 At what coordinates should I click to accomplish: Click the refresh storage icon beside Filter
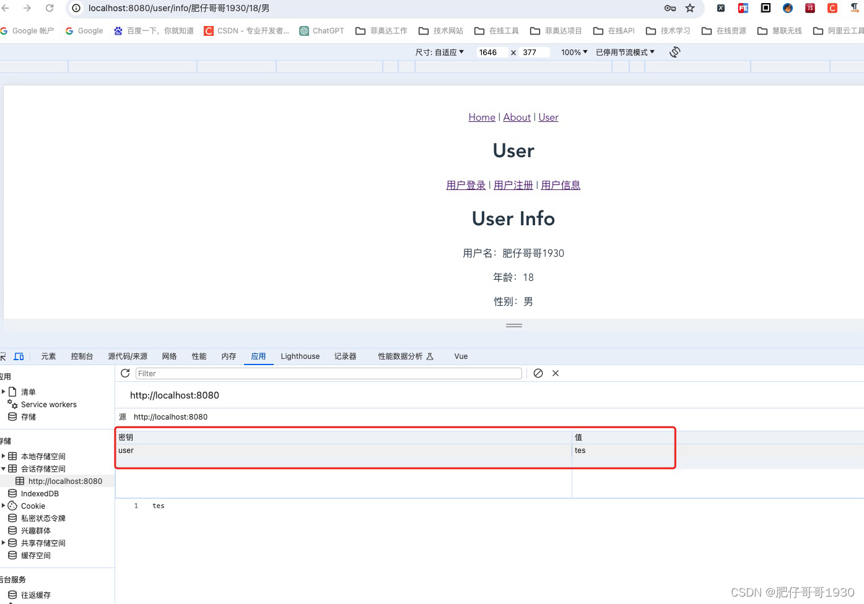point(125,373)
